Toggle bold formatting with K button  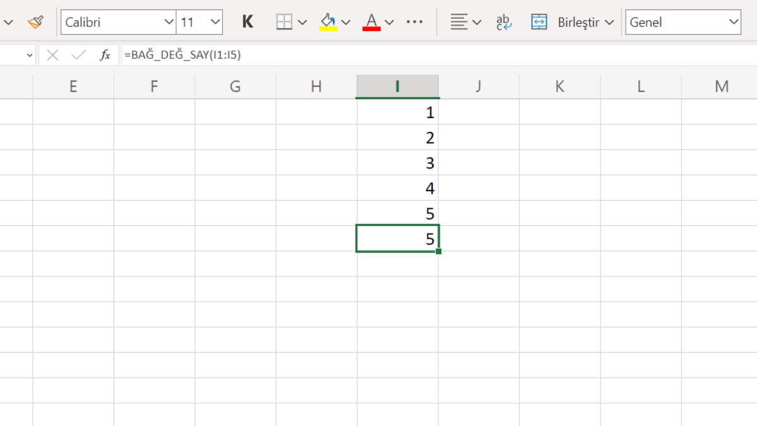(x=248, y=22)
